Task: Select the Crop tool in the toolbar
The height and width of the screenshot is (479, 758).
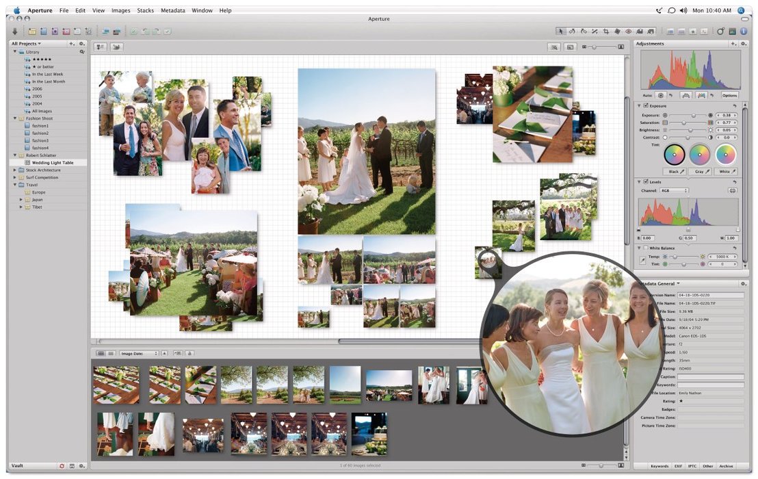Action: pos(606,31)
